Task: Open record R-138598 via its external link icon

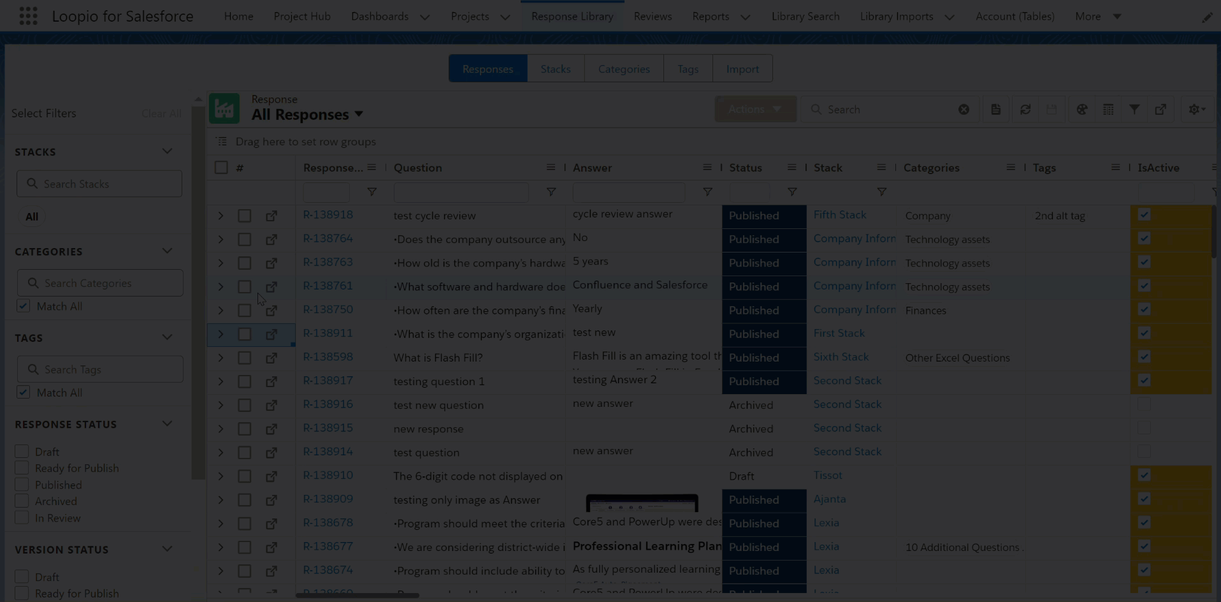Action: [271, 358]
